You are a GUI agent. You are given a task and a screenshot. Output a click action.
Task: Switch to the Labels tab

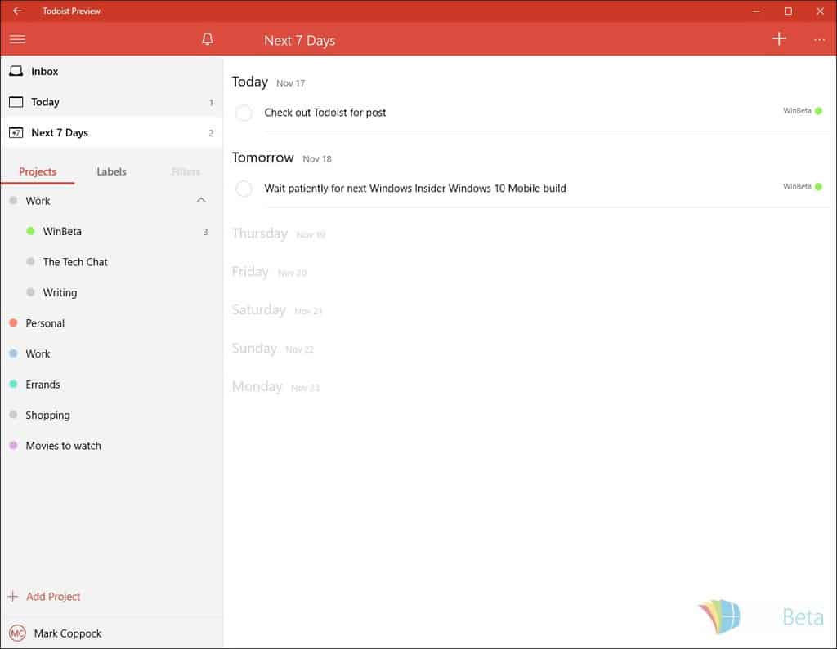coord(111,171)
